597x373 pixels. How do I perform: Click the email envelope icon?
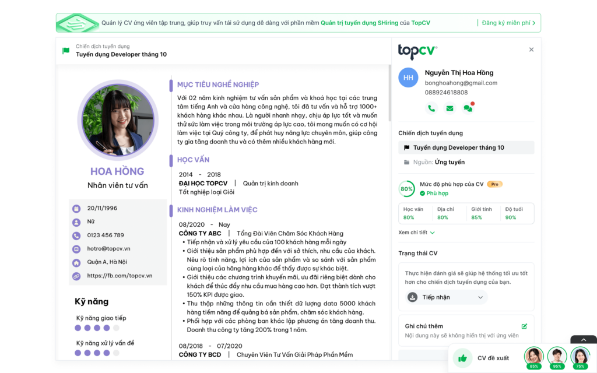[449, 108]
